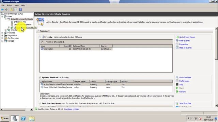Sort events by Date and Time header

pyautogui.click(x=86, y=46)
